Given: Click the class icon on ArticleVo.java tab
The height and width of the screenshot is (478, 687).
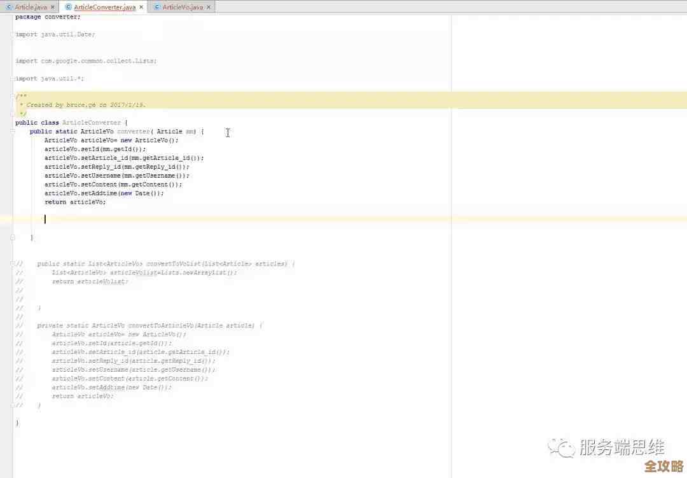Looking at the screenshot, I should click(x=157, y=7).
